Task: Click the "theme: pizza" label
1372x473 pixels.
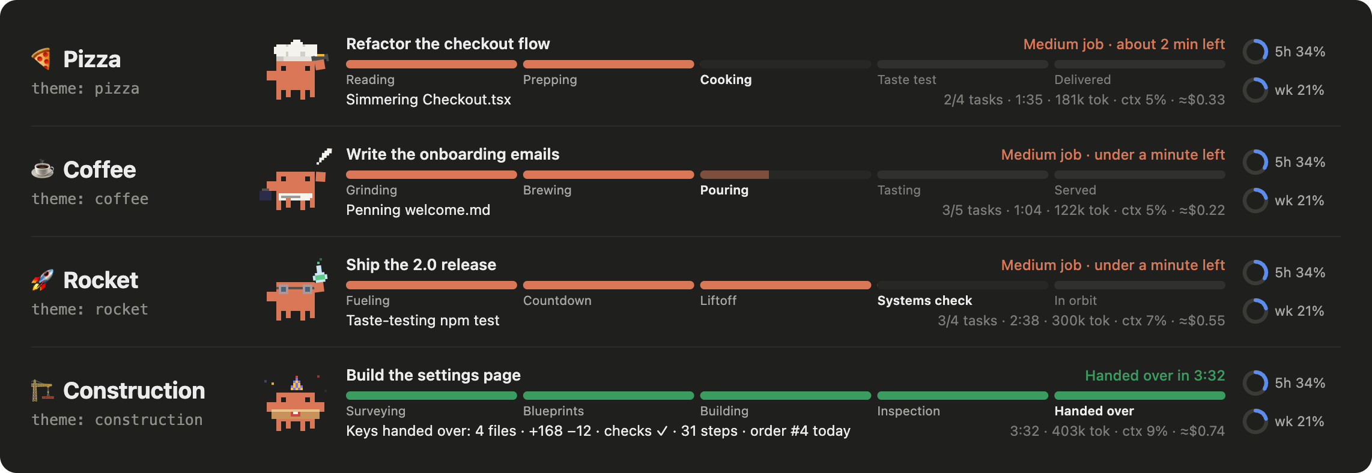Action: [x=85, y=89]
